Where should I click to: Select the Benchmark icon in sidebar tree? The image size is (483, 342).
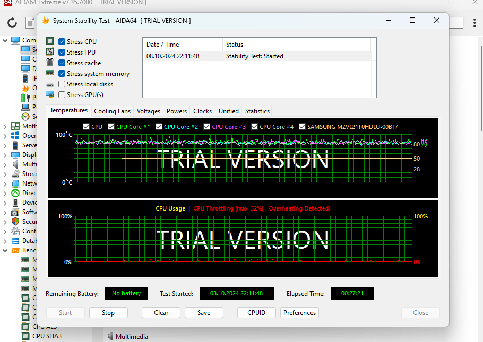tap(15, 250)
